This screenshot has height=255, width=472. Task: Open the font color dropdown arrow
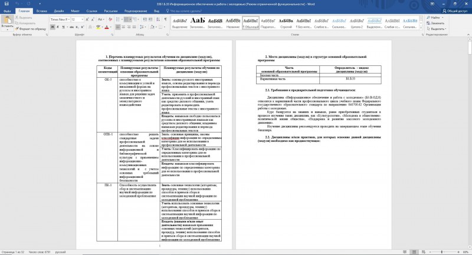pos(110,27)
